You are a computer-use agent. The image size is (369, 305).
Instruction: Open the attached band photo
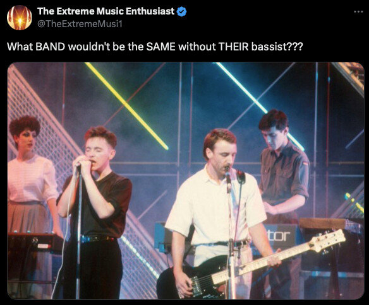click(x=186, y=181)
